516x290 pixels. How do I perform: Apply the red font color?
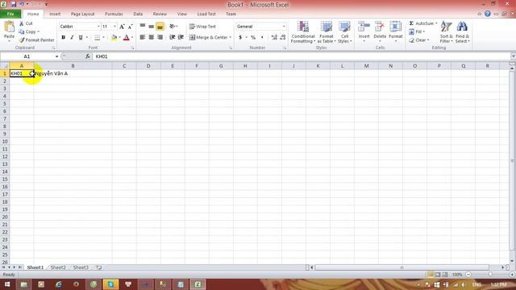(x=127, y=38)
